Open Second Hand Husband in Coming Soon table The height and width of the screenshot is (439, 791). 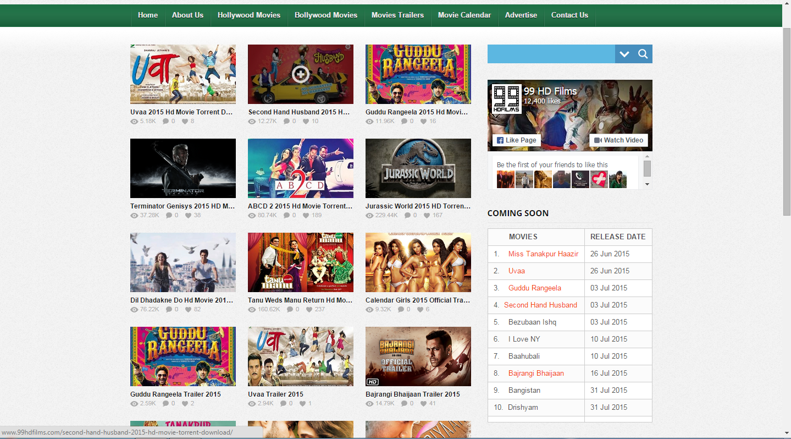click(x=540, y=305)
